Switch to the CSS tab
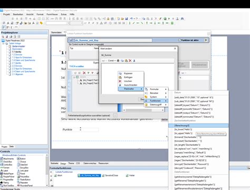 [78, 164]
